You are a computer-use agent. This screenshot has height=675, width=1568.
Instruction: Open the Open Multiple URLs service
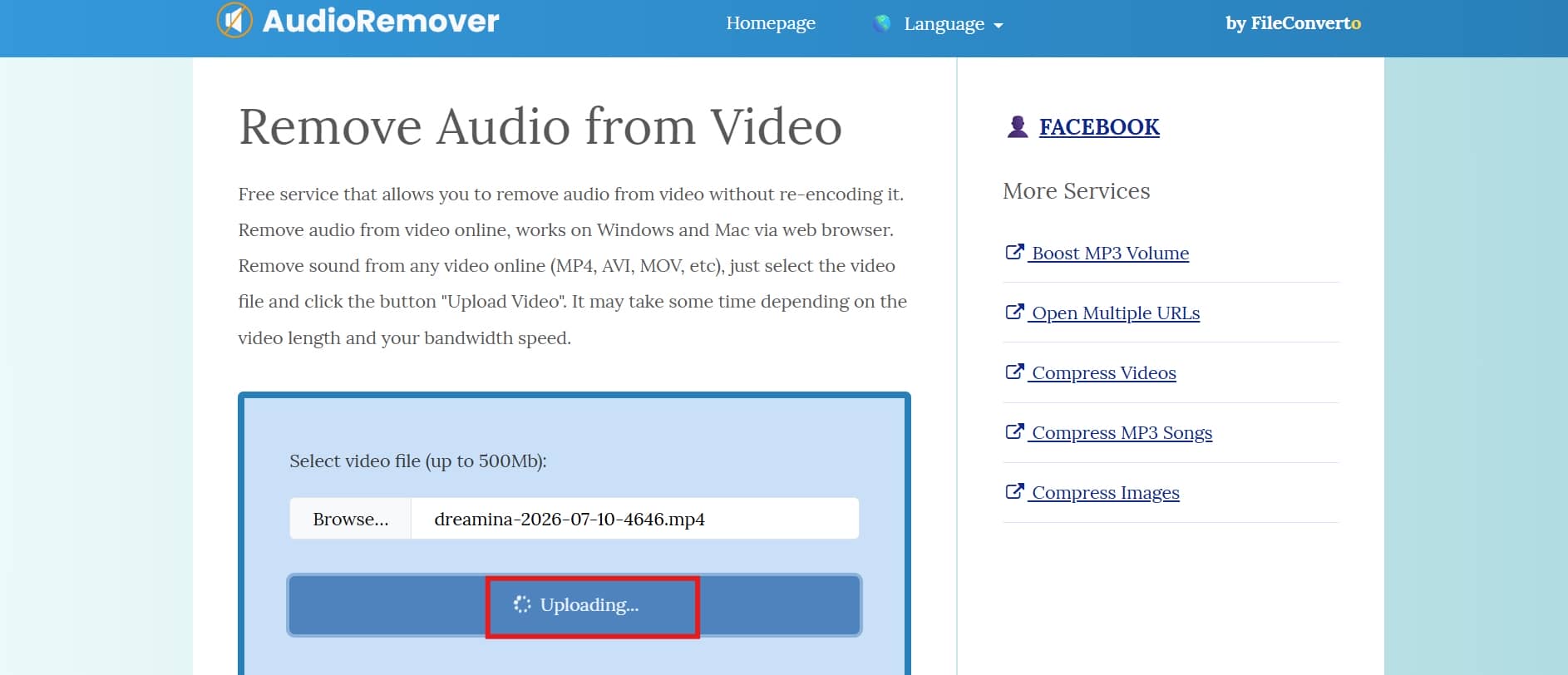[1116, 313]
